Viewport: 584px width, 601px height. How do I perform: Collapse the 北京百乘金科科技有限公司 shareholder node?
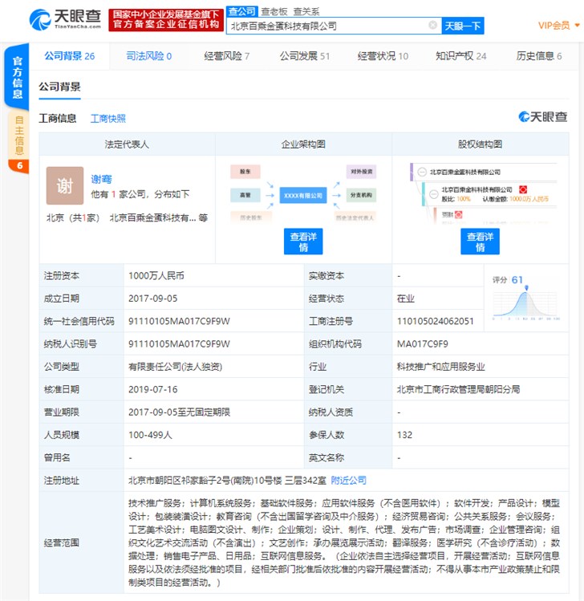click(434, 194)
